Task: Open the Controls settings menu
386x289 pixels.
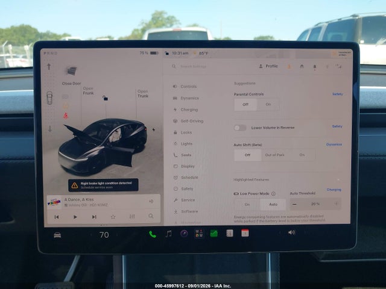Action: tap(185, 87)
